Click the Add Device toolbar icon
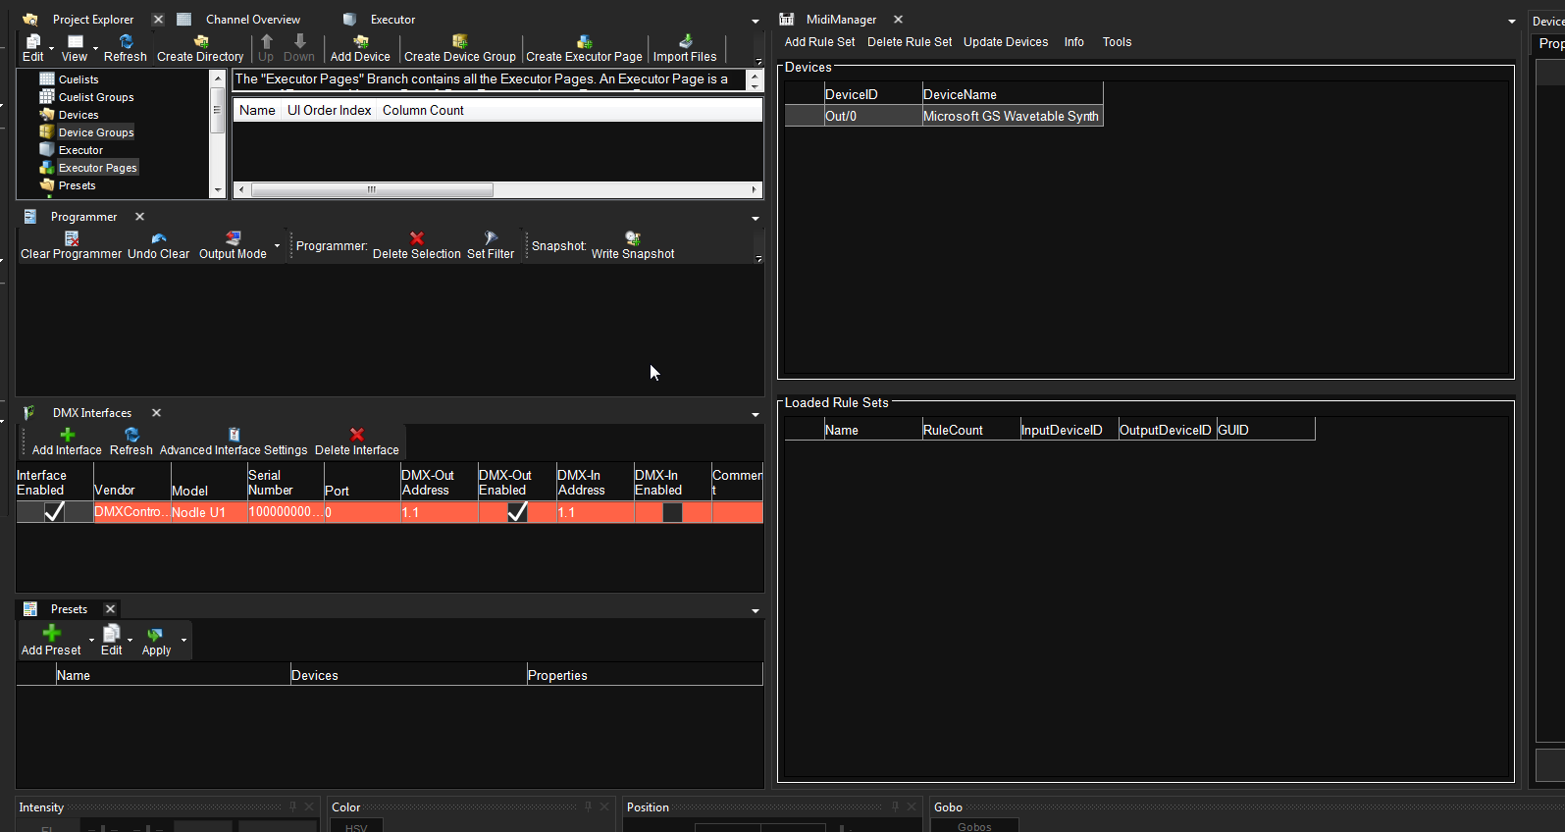This screenshot has width=1565, height=832. point(360,42)
